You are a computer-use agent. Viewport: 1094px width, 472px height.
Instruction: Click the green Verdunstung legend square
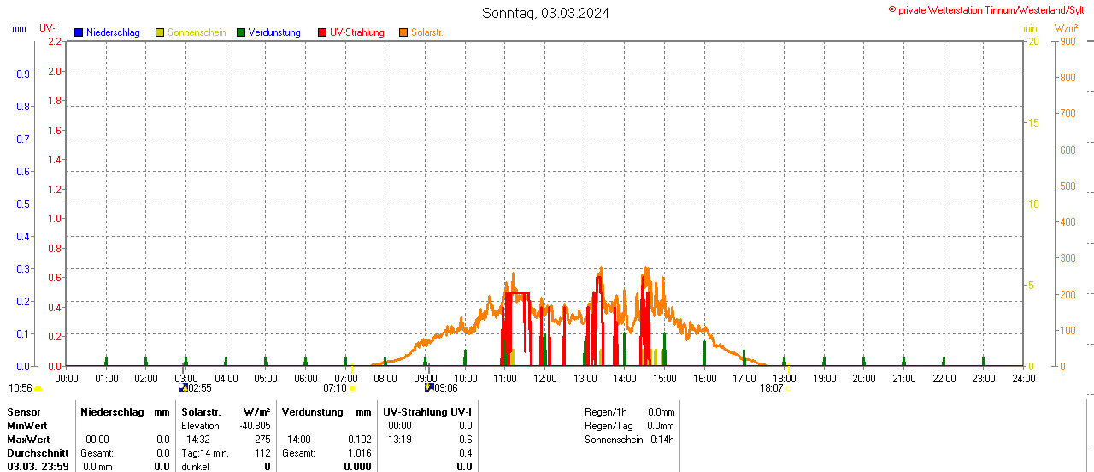(241, 32)
